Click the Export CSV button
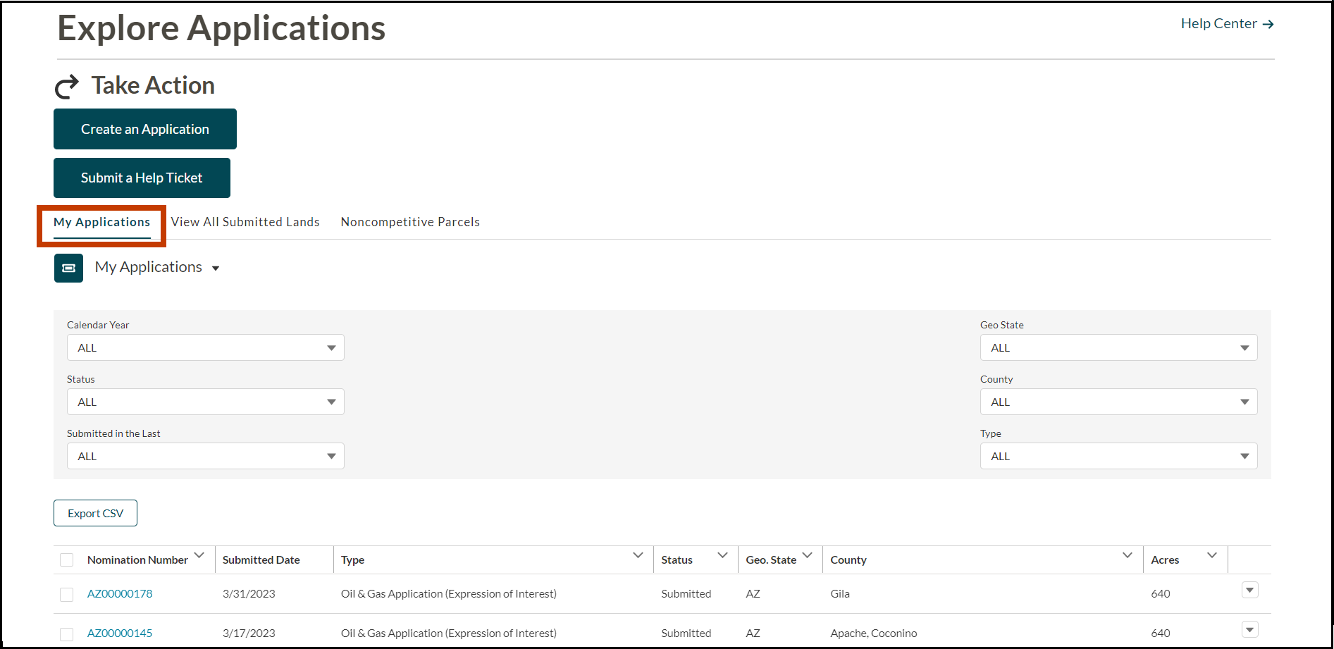Viewport: 1334px width, 649px height. tap(95, 514)
